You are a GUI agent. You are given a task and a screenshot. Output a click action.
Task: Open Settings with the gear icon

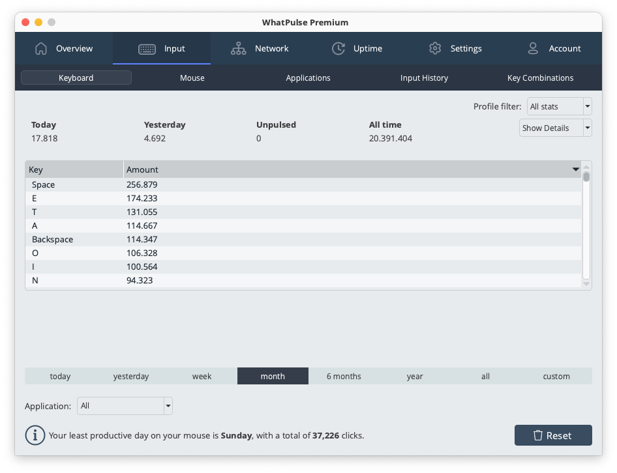pos(435,48)
